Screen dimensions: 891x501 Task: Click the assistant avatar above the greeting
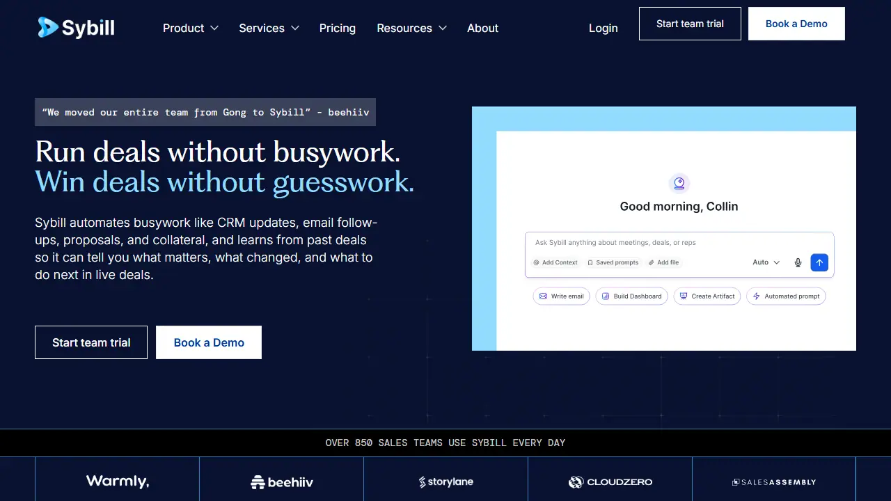pos(679,184)
